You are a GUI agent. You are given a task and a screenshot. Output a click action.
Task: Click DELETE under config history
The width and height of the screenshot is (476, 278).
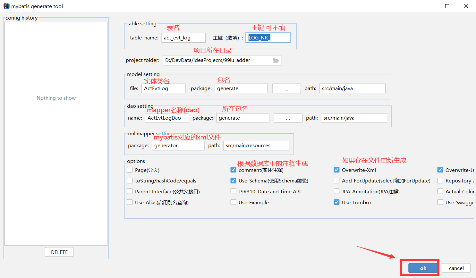tap(59, 252)
